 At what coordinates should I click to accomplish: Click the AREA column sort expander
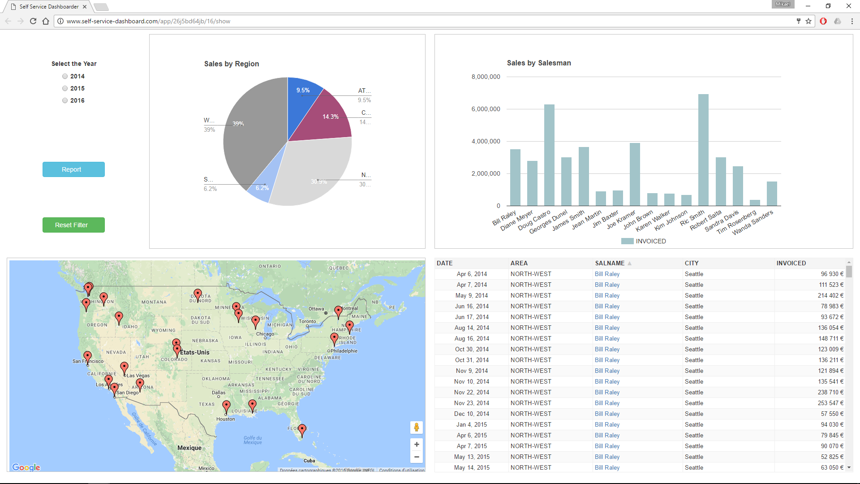(x=518, y=262)
